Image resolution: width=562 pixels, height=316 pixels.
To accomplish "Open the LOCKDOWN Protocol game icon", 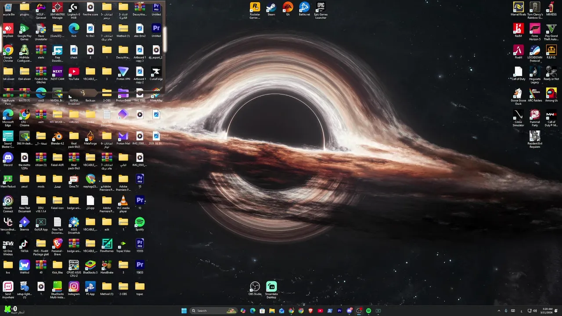I will coord(535,54).
